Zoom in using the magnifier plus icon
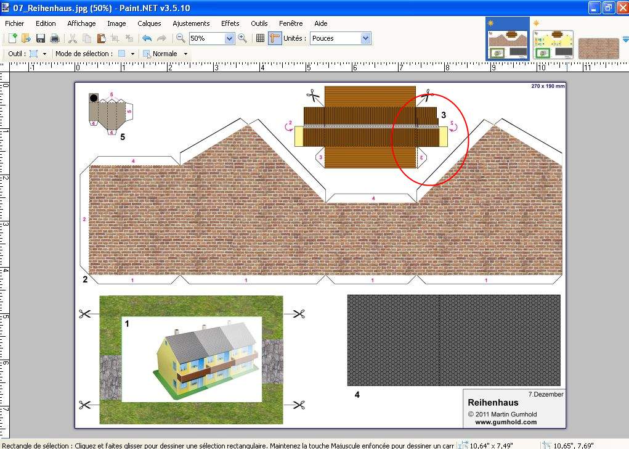629x449 pixels. [242, 38]
